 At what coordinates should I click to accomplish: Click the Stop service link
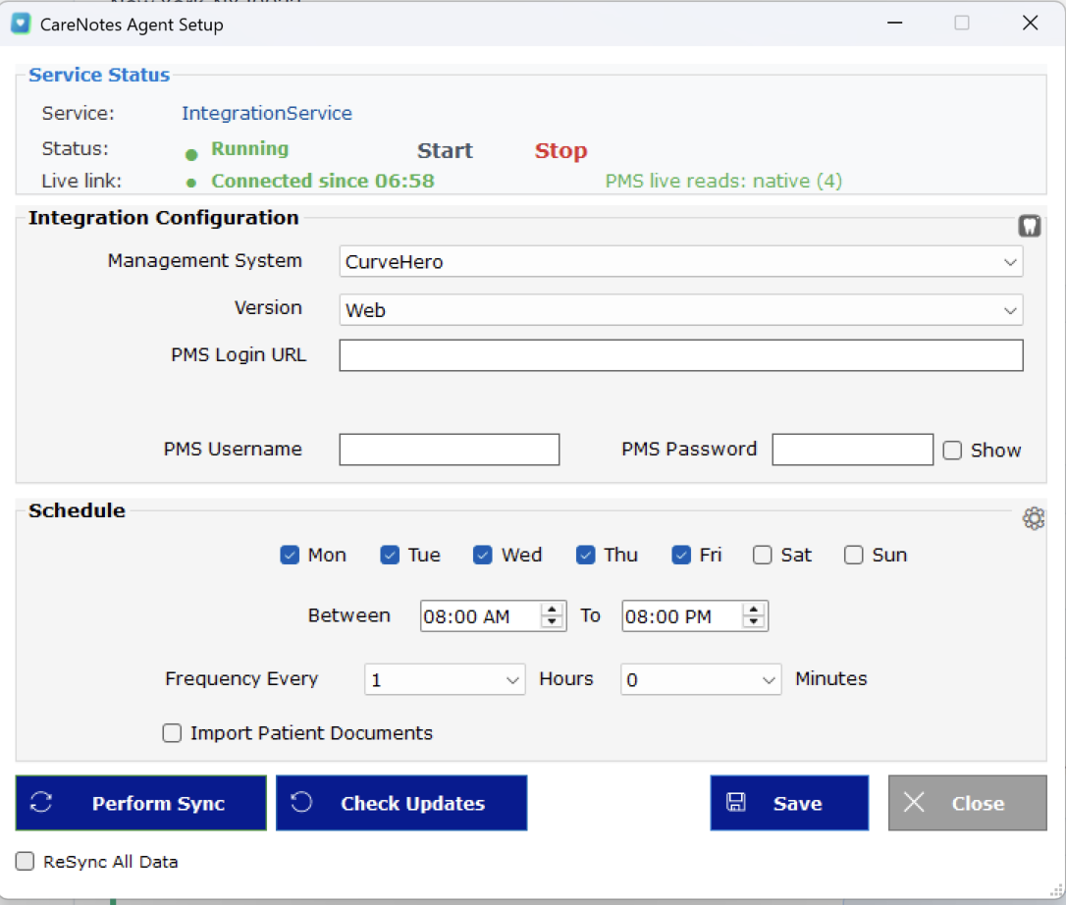point(560,150)
